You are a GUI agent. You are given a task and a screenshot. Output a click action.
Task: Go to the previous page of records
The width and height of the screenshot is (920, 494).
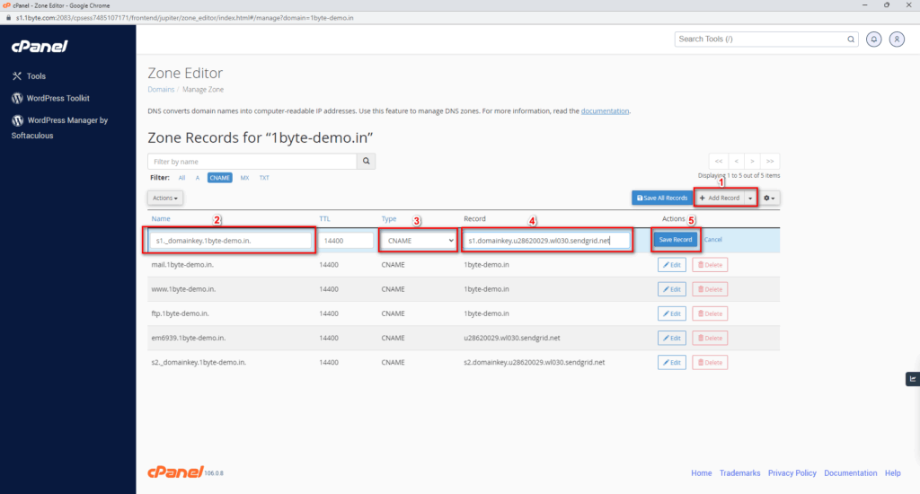pos(737,162)
